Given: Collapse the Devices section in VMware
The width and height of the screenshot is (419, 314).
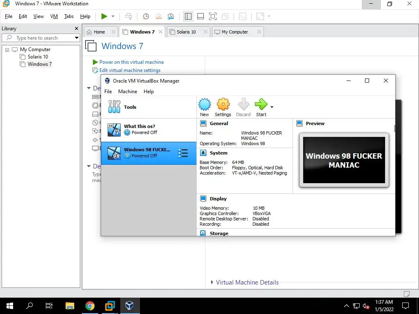Looking at the screenshot, I should pos(89,88).
